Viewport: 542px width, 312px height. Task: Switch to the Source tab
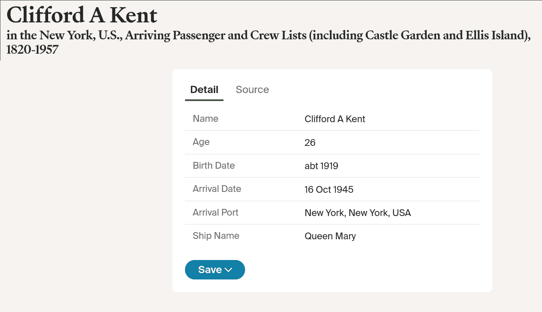click(252, 90)
